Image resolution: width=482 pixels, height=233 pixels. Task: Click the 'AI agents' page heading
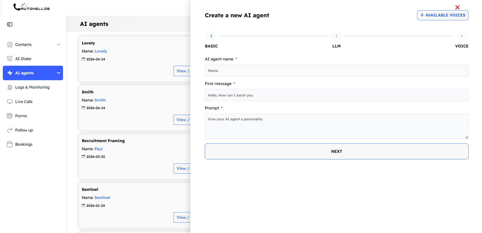pos(94,24)
